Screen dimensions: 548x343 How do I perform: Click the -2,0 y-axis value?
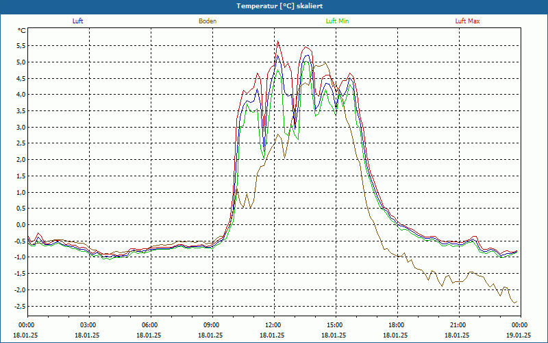pyautogui.click(x=20, y=289)
